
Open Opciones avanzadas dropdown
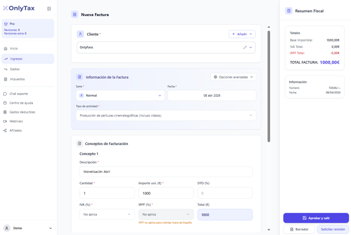click(233, 77)
